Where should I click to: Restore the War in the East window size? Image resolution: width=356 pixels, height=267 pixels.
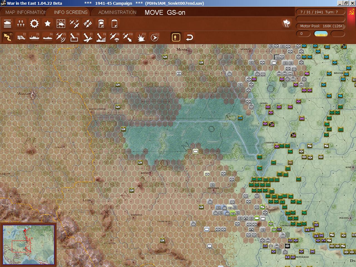pos(346,3)
